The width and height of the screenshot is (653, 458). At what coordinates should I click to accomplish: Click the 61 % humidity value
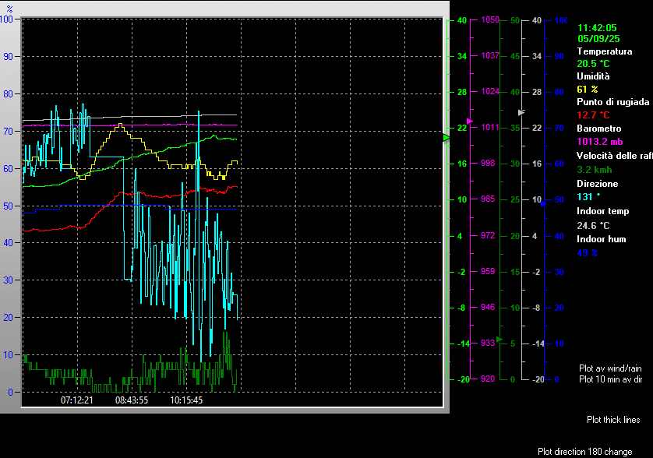pos(588,89)
